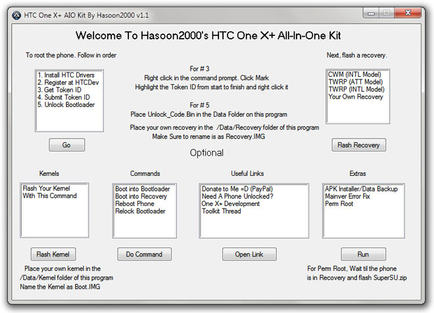Click the Go button
434x313 pixels.
(x=66, y=145)
